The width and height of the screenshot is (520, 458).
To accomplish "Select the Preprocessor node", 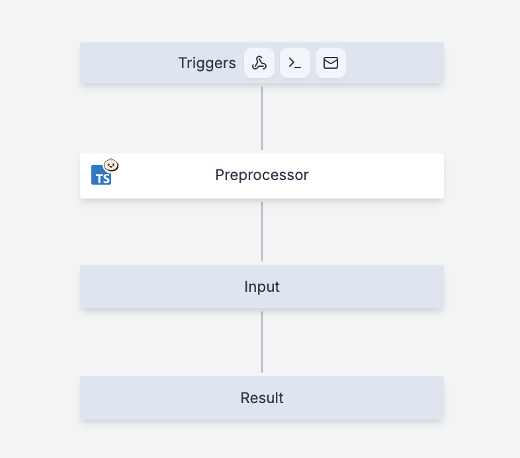I will coord(262,176).
